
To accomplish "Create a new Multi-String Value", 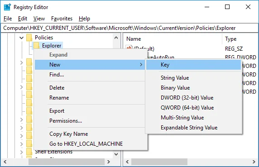I will coord(194,118).
